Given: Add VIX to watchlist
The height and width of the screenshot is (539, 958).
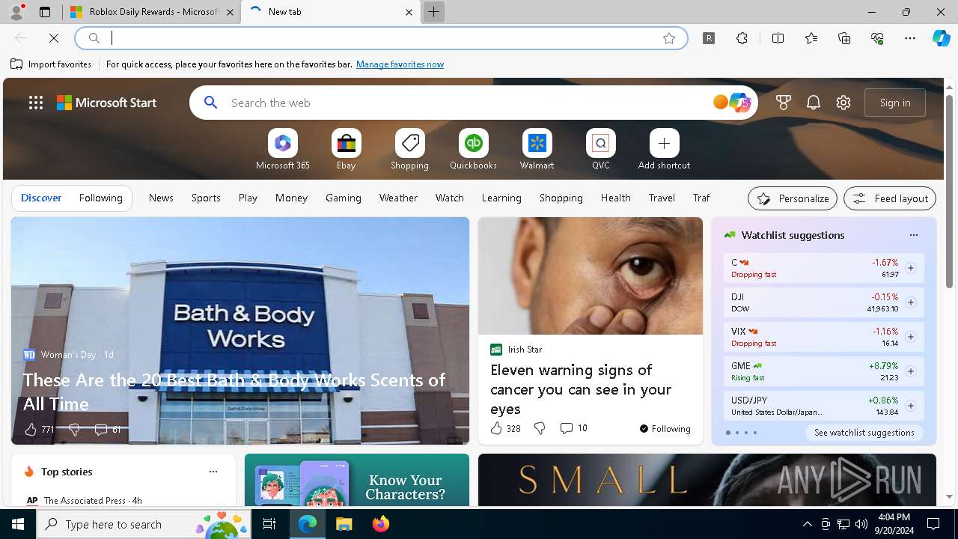Looking at the screenshot, I should pyautogui.click(x=910, y=337).
